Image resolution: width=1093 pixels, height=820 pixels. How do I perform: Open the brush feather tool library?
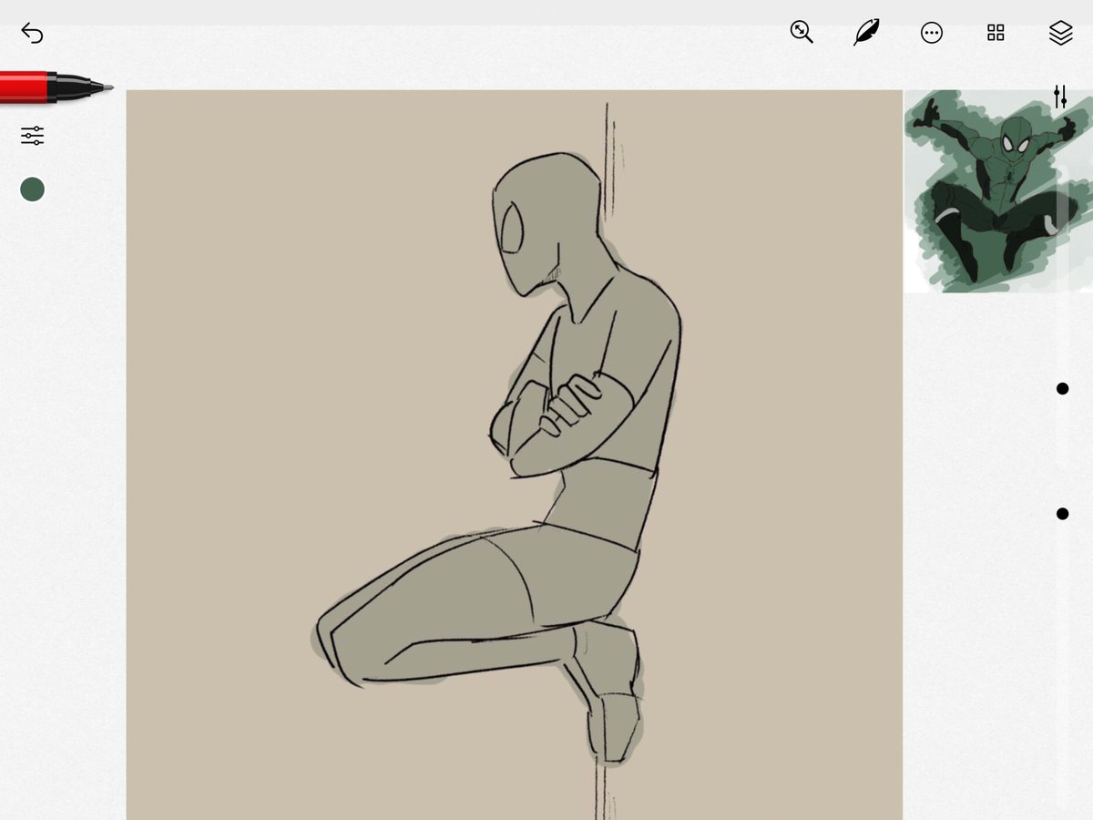click(866, 33)
